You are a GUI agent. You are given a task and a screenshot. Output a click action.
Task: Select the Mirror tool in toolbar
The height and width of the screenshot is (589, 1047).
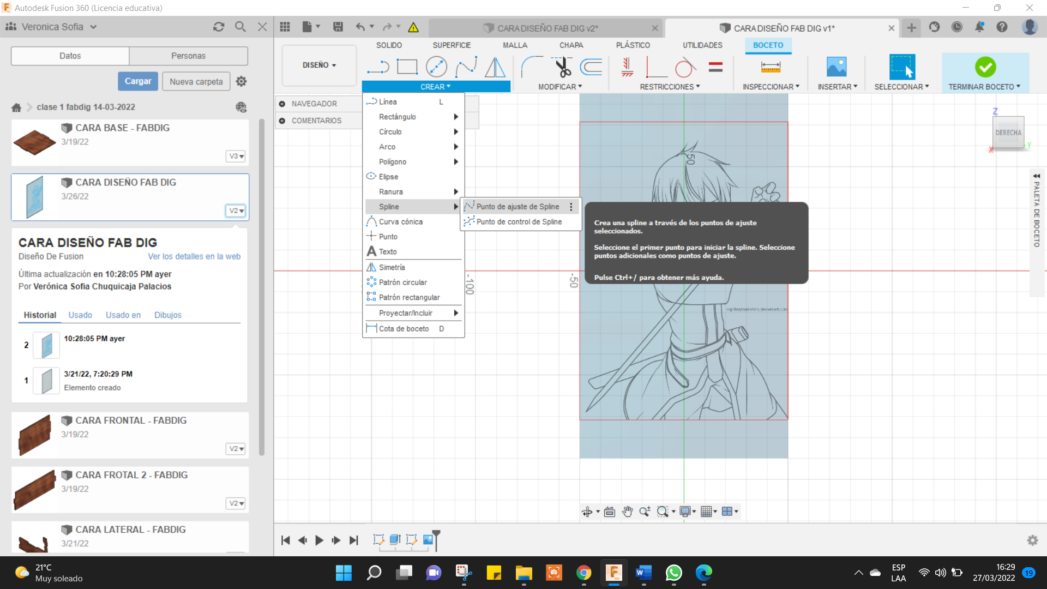[x=495, y=67]
